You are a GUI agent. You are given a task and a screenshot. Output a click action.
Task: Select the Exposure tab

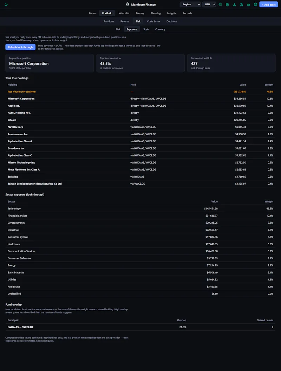pos(132,29)
